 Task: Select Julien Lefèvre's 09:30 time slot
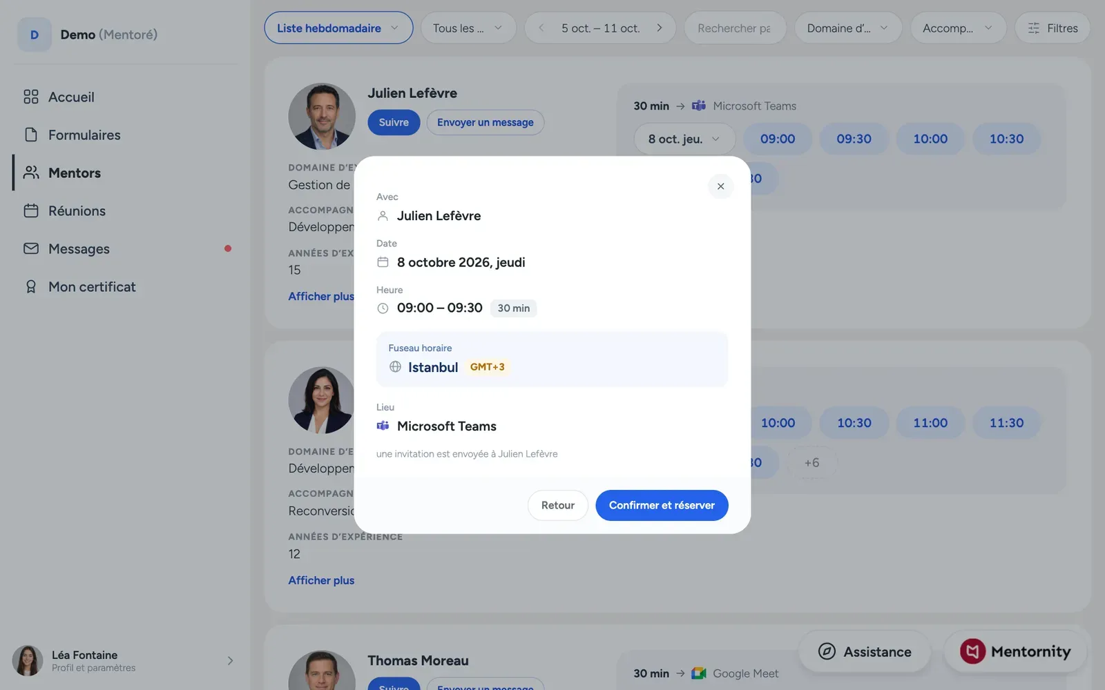[854, 139]
